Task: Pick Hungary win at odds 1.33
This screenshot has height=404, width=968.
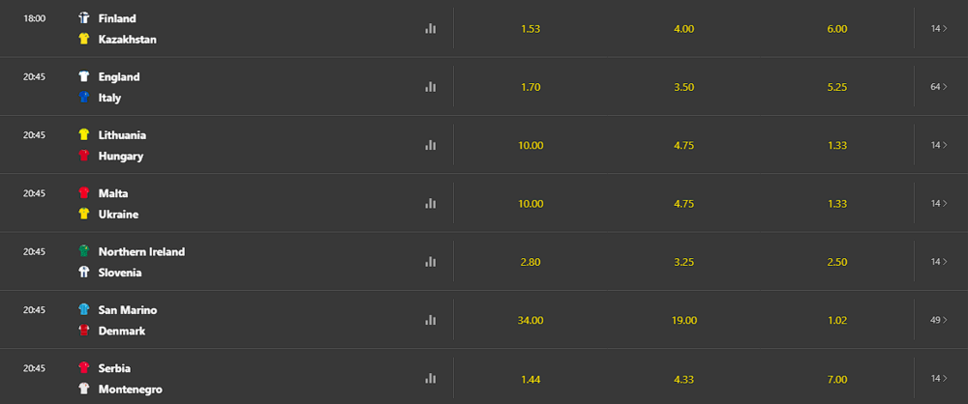Action: pos(837,146)
